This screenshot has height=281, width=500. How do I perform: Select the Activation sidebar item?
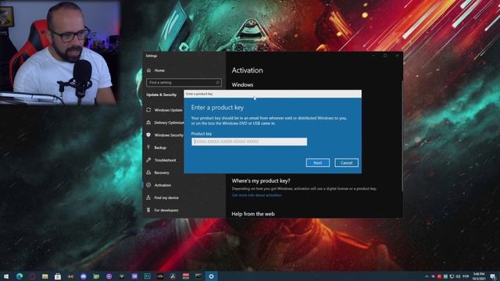[x=159, y=185]
